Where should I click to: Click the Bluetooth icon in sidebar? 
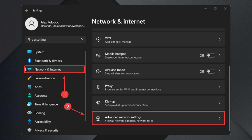(29, 61)
